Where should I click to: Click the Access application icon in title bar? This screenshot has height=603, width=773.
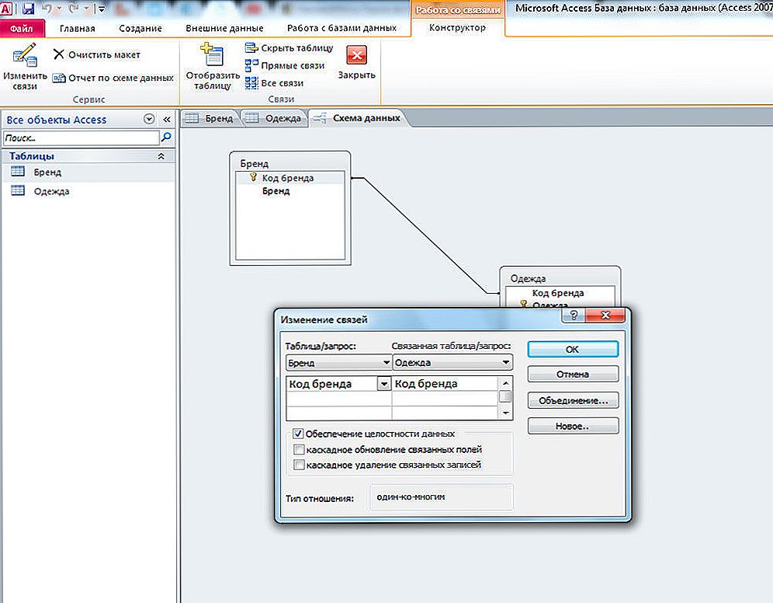tap(6, 8)
